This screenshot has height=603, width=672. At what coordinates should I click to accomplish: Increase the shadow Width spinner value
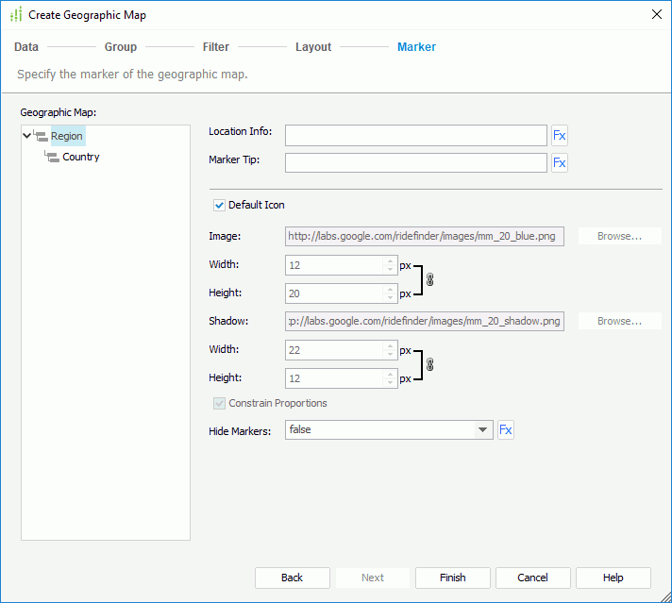click(x=390, y=345)
